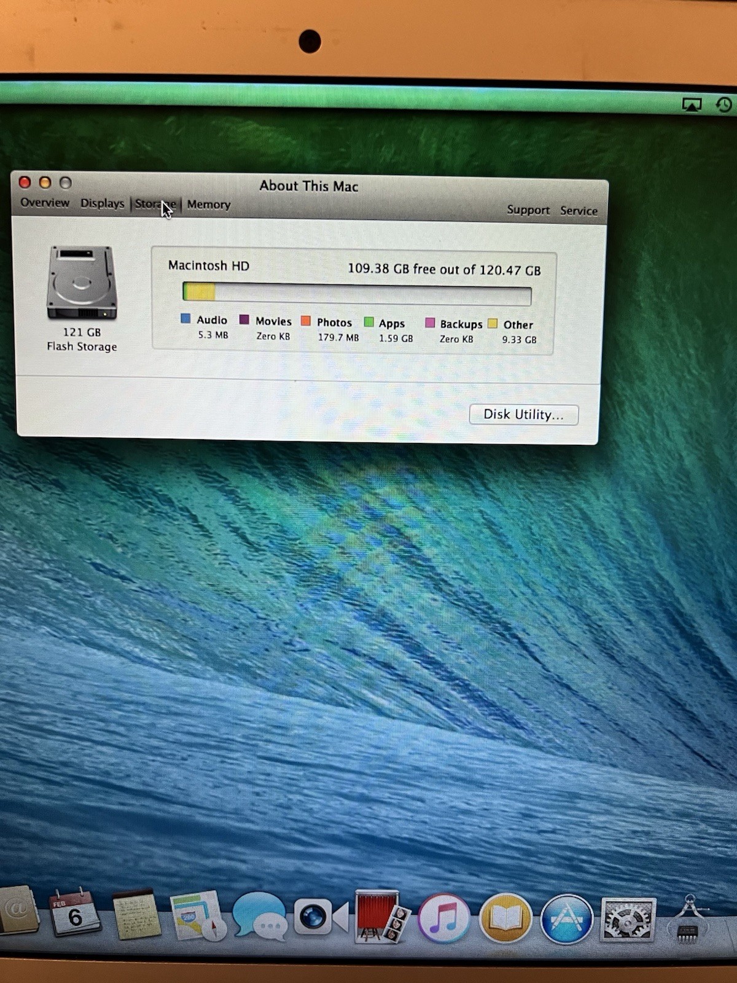
Task: Launch the Notes app from the Dock
Action: (136, 915)
